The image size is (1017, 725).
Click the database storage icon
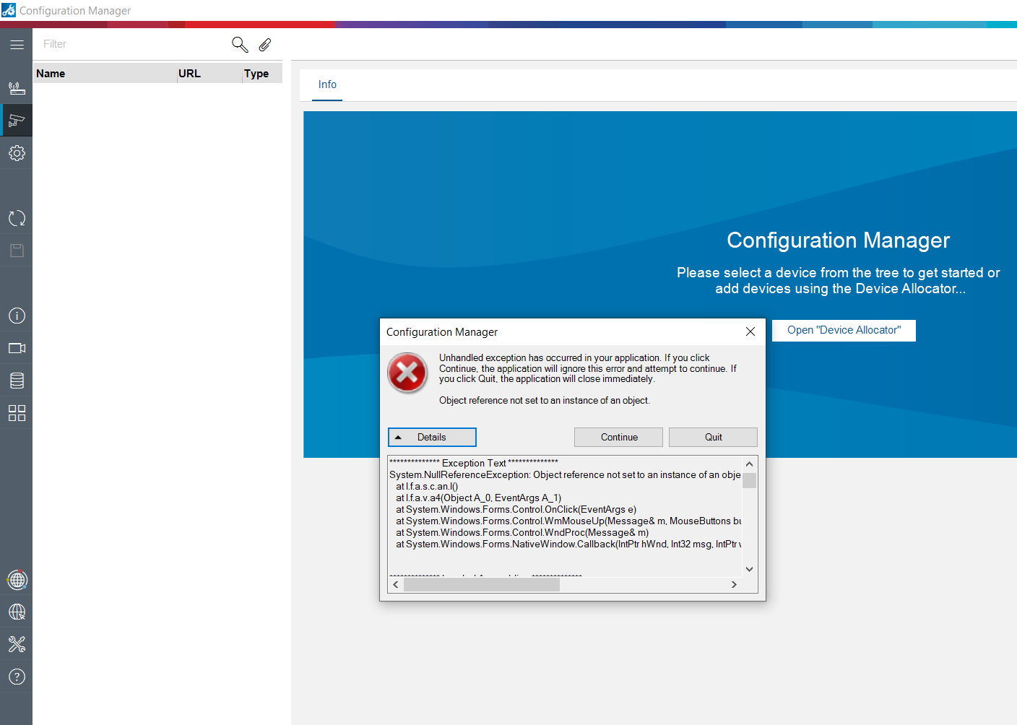tap(17, 381)
